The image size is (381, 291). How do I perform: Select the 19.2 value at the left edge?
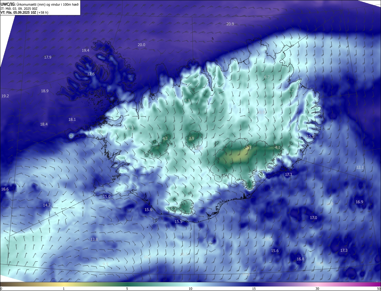coord(5,96)
